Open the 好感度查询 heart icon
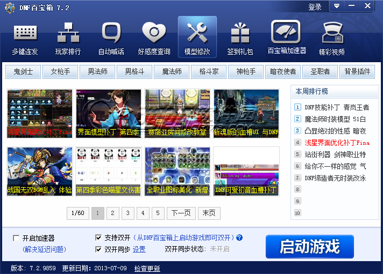 click(x=154, y=38)
